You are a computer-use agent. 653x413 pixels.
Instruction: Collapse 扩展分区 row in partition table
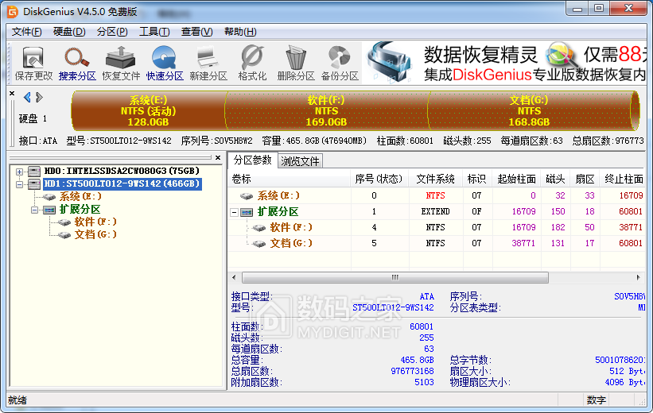tap(235, 213)
